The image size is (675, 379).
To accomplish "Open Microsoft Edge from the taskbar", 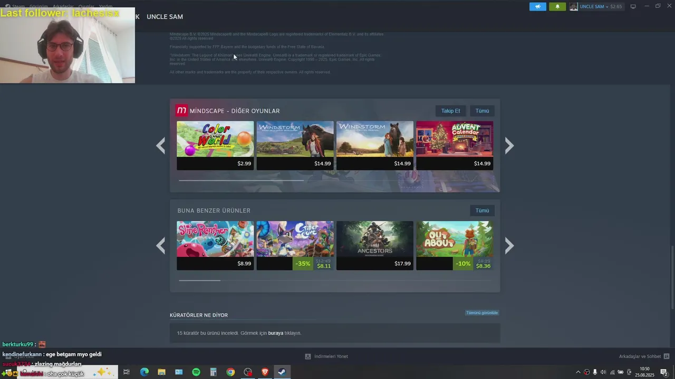I will 144,372.
